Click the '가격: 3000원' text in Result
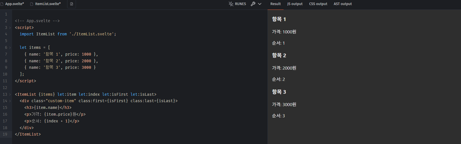This screenshot has width=461, height=144. (x=284, y=104)
